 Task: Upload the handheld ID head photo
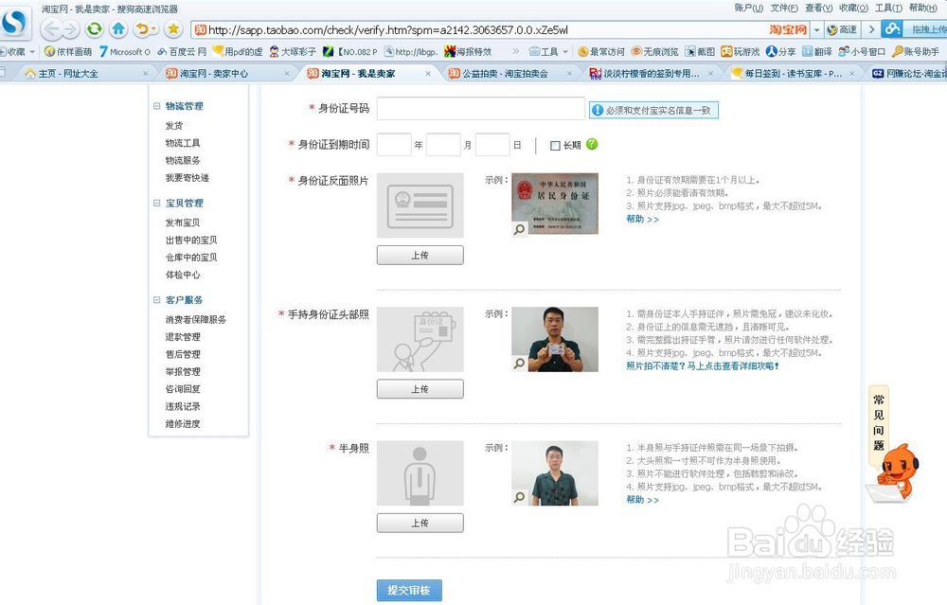tap(420, 389)
